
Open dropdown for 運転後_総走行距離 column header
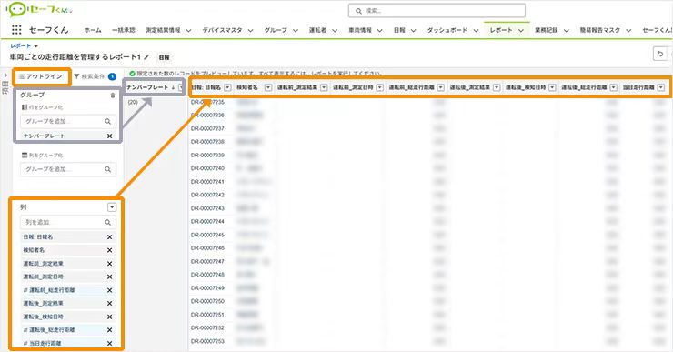coord(613,87)
